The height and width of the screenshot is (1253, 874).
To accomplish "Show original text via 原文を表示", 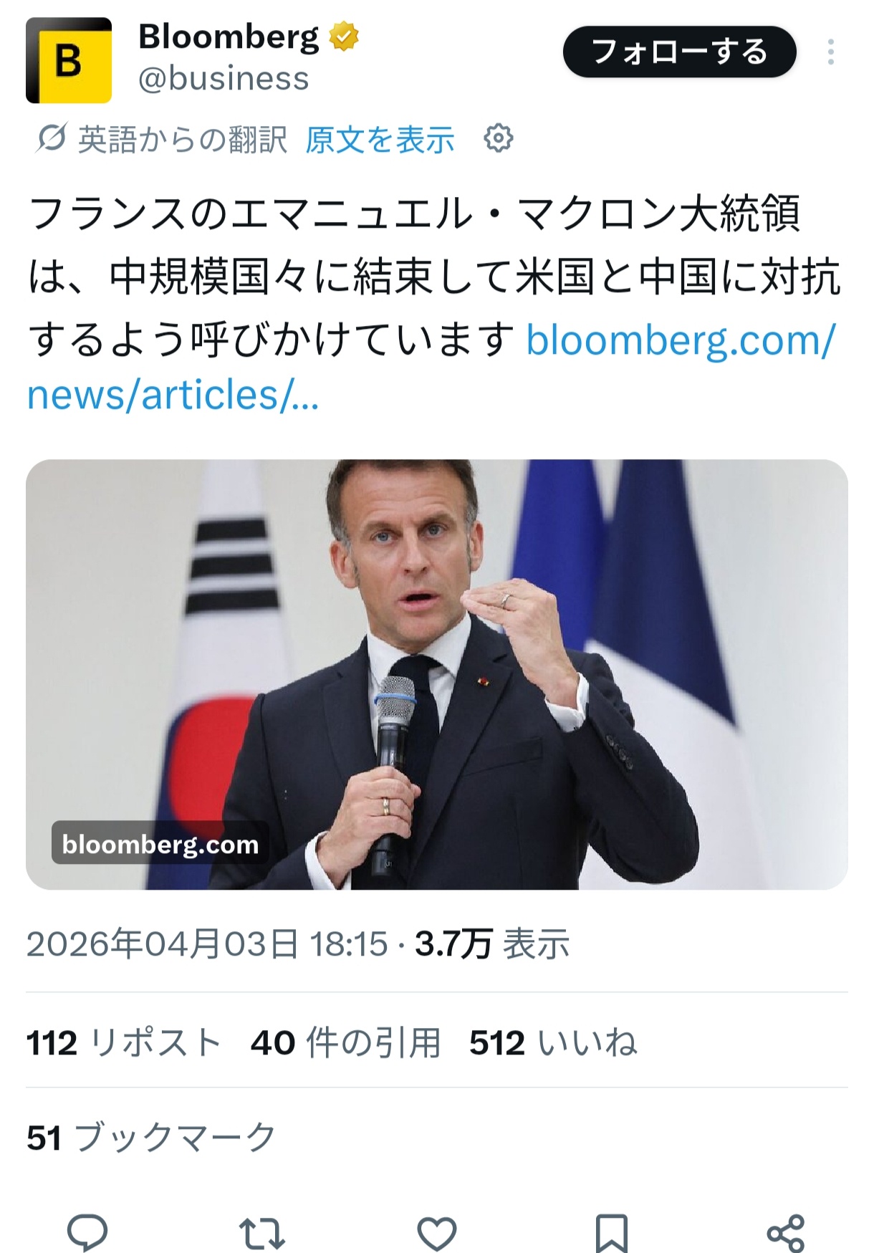I will click(x=380, y=139).
